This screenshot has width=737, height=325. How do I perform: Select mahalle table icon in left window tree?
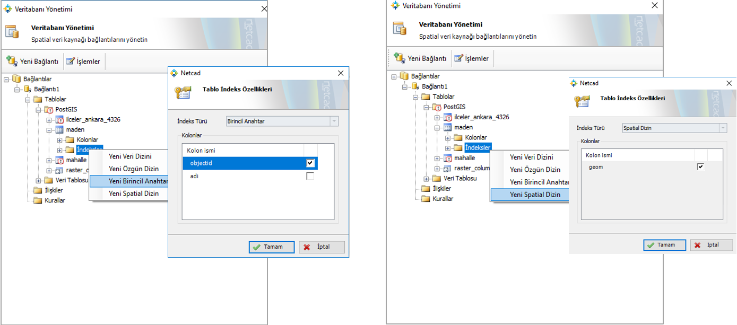tap(60, 160)
